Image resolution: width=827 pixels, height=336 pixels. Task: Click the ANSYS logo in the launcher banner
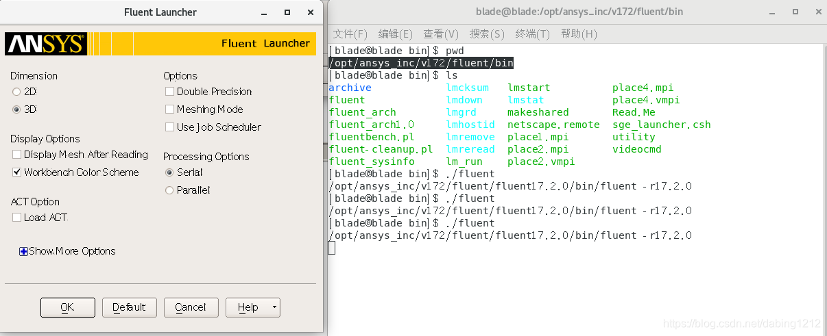coord(45,44)
